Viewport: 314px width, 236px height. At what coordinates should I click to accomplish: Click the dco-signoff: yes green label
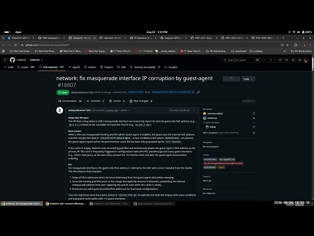coord(227,159)
